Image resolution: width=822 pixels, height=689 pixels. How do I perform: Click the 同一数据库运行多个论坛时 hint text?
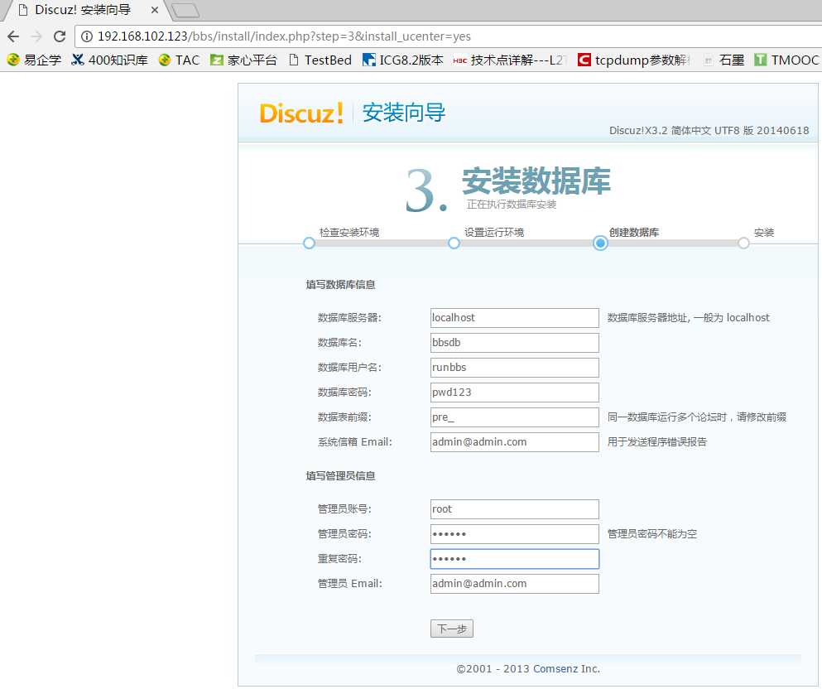click(x=697, y=417)
